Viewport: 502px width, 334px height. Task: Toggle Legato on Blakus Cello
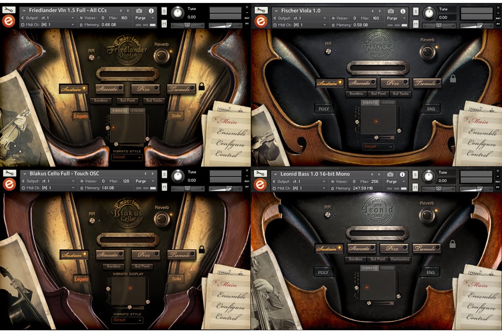81,279
